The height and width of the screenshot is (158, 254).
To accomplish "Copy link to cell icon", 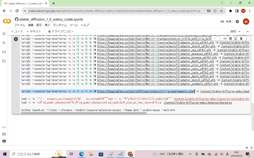I will pyautogui.click(x=225, y=39).
